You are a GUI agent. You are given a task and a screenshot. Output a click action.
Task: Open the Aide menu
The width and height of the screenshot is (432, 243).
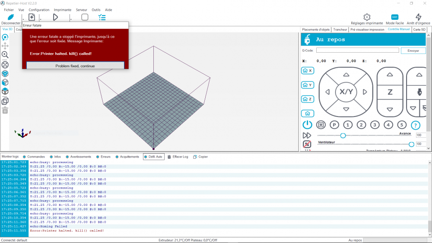(x=108, y=10)
